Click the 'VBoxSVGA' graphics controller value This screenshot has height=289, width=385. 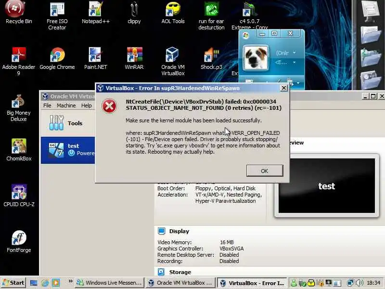(x=231, y=249)
